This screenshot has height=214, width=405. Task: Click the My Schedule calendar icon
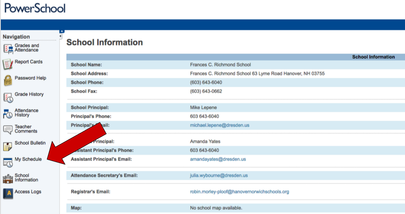(8, 163)
